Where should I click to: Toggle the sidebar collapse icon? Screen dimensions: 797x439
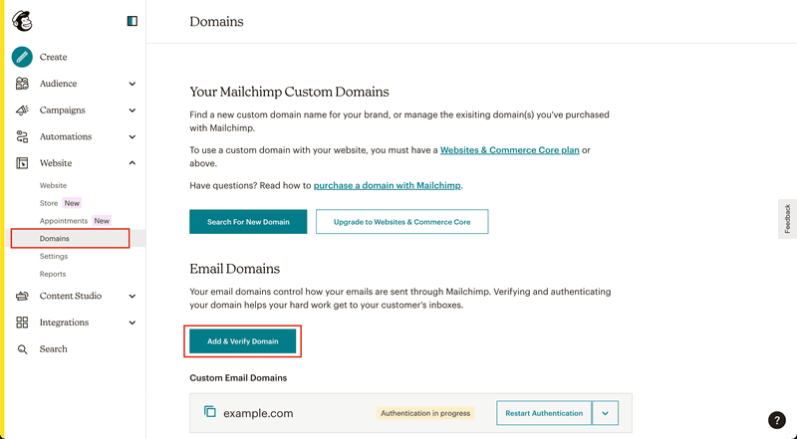[x=133, y=21]
